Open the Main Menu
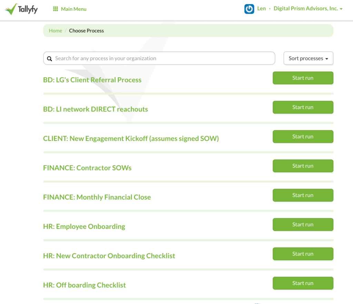 73,9
